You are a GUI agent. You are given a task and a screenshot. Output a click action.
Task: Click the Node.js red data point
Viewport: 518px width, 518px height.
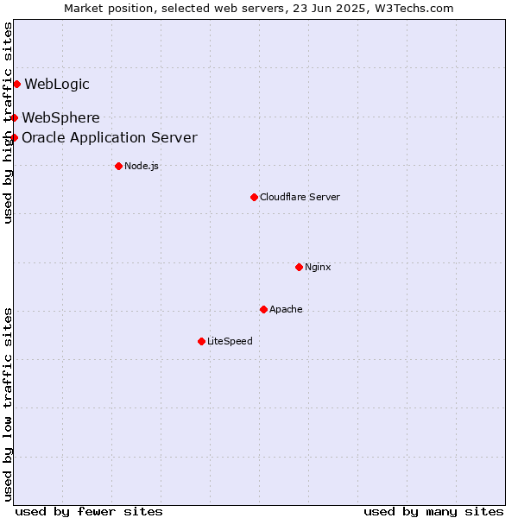pyautogui.click(x=119, y=166)
